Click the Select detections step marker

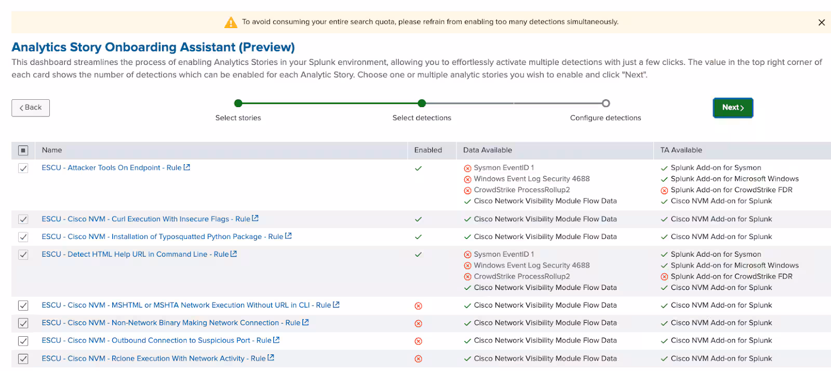(422, 103)
